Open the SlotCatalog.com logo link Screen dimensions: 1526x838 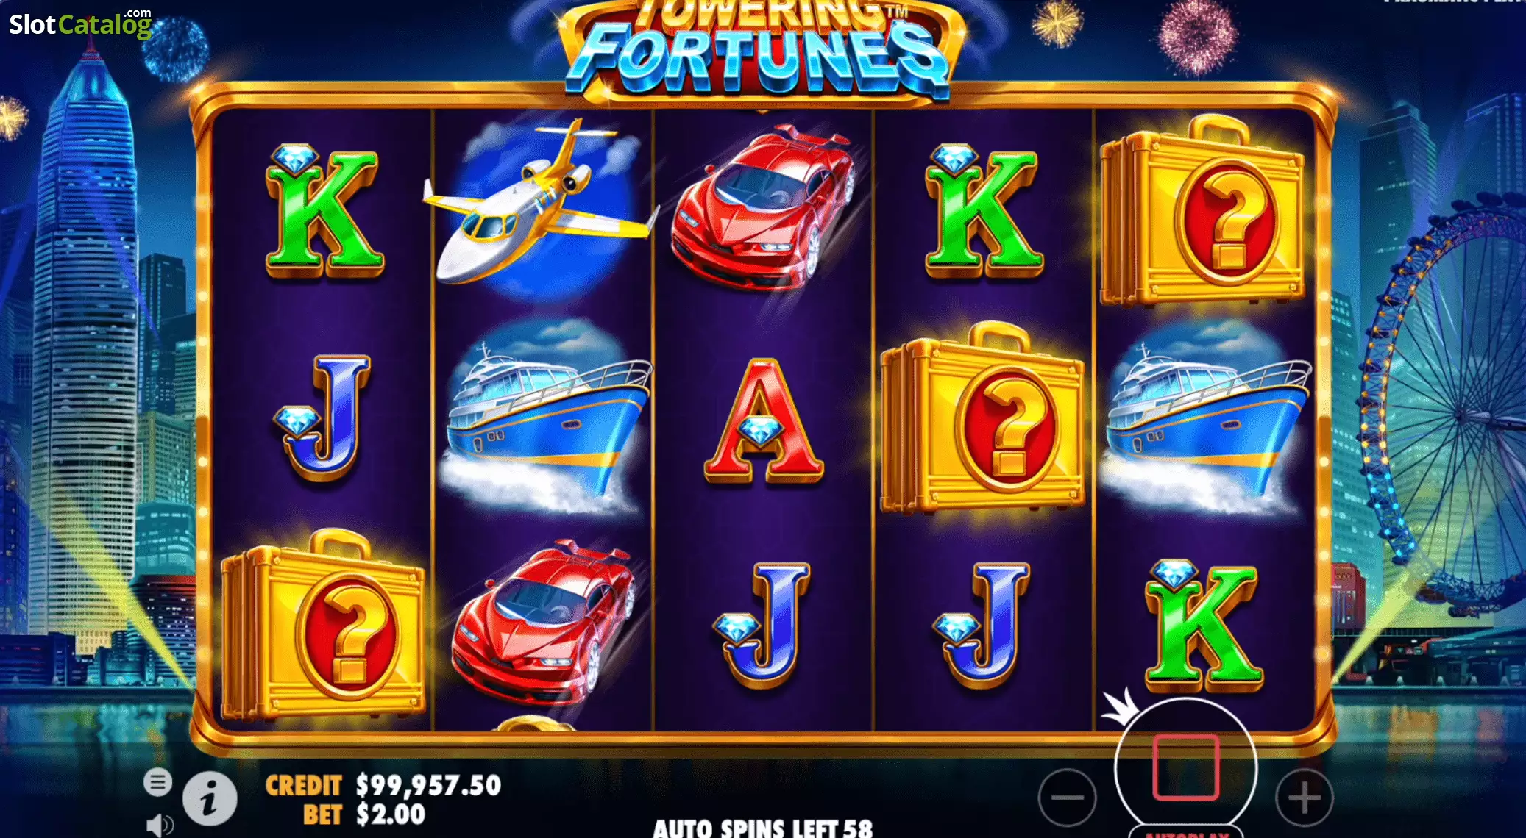[x=80, y=23]
